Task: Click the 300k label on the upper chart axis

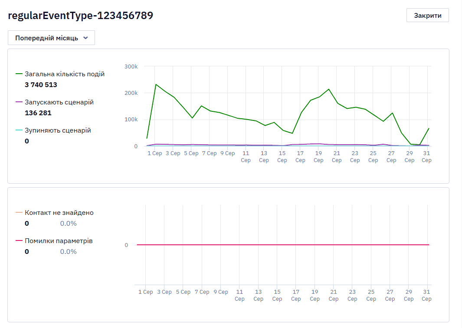Action: [x=131, y=66]
